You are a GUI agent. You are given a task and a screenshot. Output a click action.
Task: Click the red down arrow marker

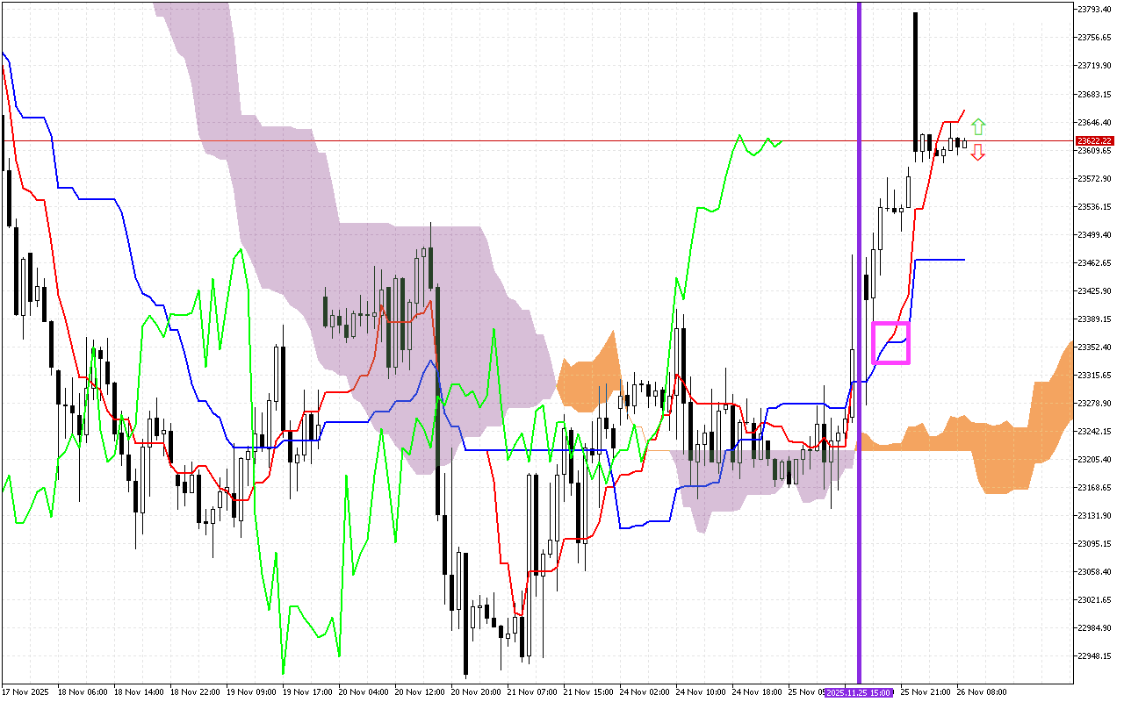[x=978, y=153]
